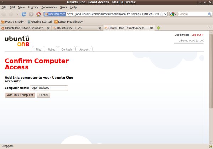Open the Edit menu
The image size is (213, 149).
point(12,7)
